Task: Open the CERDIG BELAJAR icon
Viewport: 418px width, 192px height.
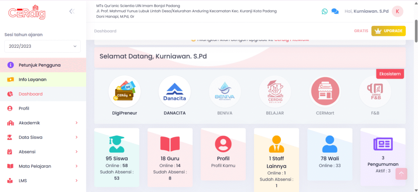Action: pyautogui.click(x=275, y=92)
